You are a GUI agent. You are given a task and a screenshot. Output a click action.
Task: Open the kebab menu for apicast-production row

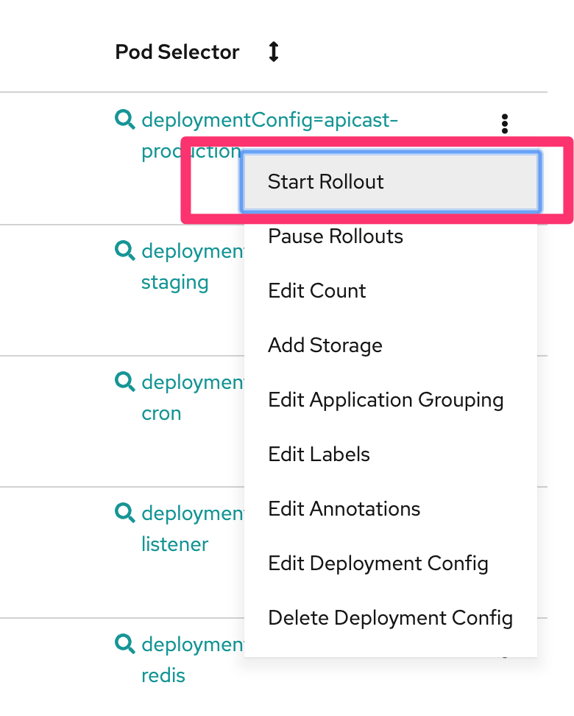click(x=504, y=124)
